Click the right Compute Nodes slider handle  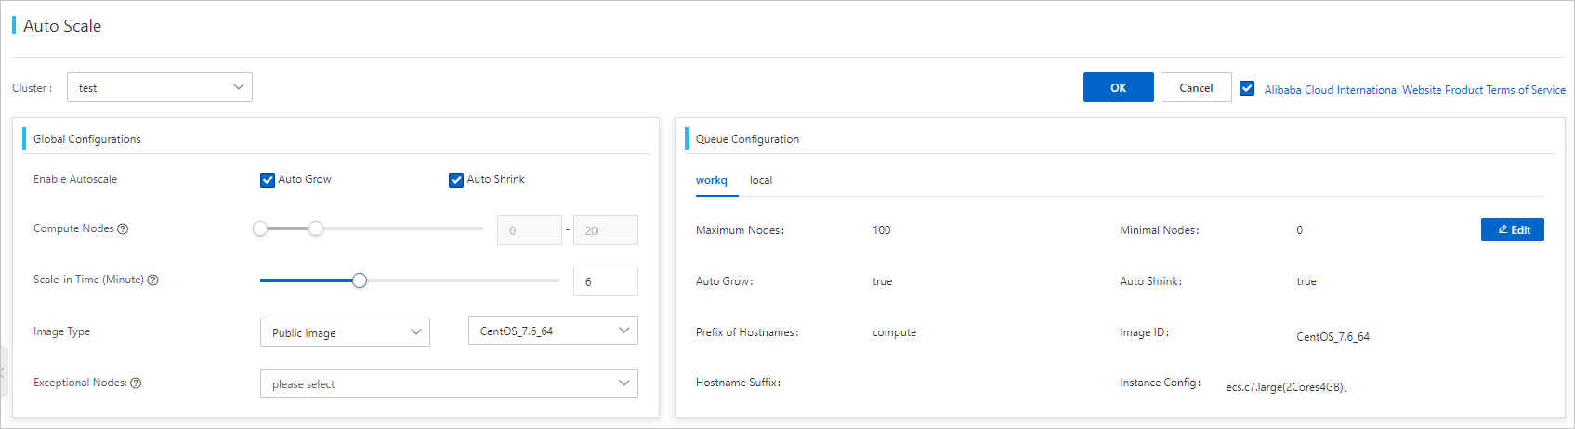[x=316, y=228]
